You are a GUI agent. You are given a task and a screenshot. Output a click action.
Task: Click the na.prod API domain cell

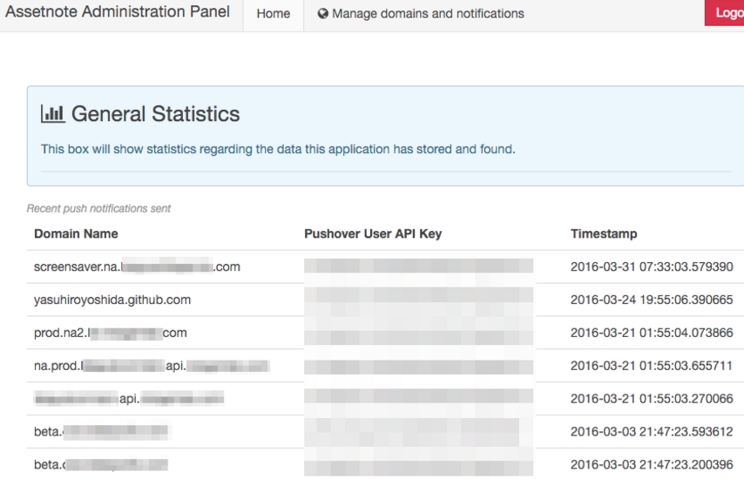pos(152,366)
